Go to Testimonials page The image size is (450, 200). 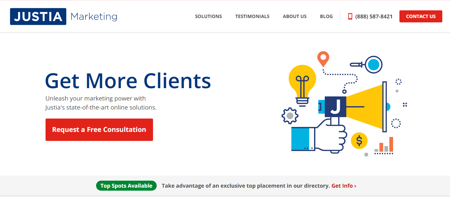pos(252,16)
